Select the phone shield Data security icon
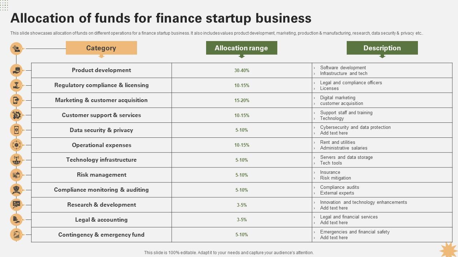This screenshot has height=257, width=458. [x=16, y=130]
